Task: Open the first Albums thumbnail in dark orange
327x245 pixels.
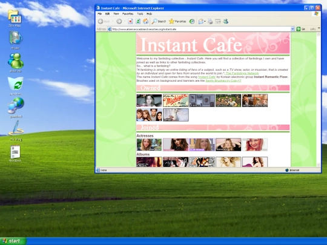Action: tap(149, 162)
